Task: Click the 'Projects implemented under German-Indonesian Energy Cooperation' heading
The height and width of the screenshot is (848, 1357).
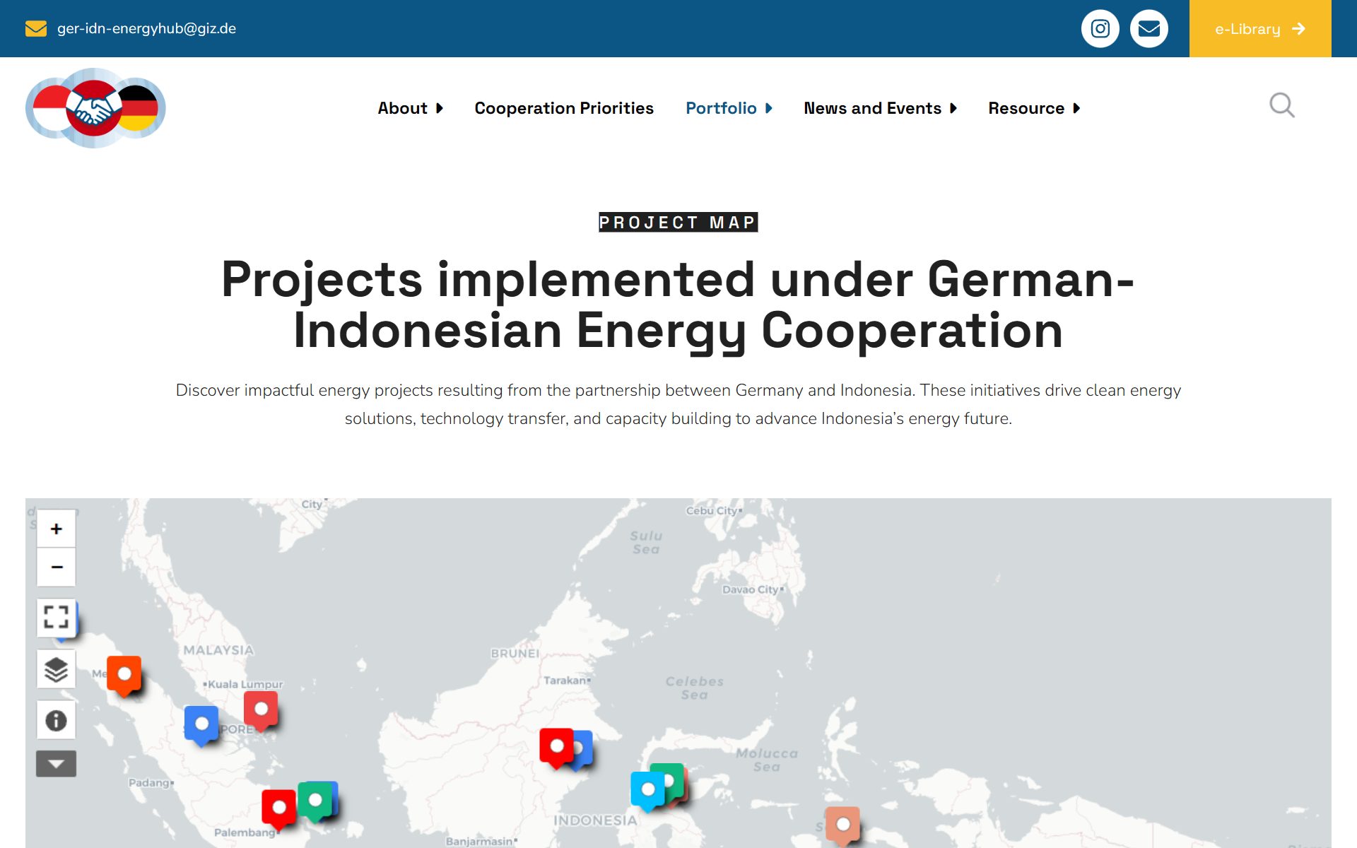Action: point(678,305)
